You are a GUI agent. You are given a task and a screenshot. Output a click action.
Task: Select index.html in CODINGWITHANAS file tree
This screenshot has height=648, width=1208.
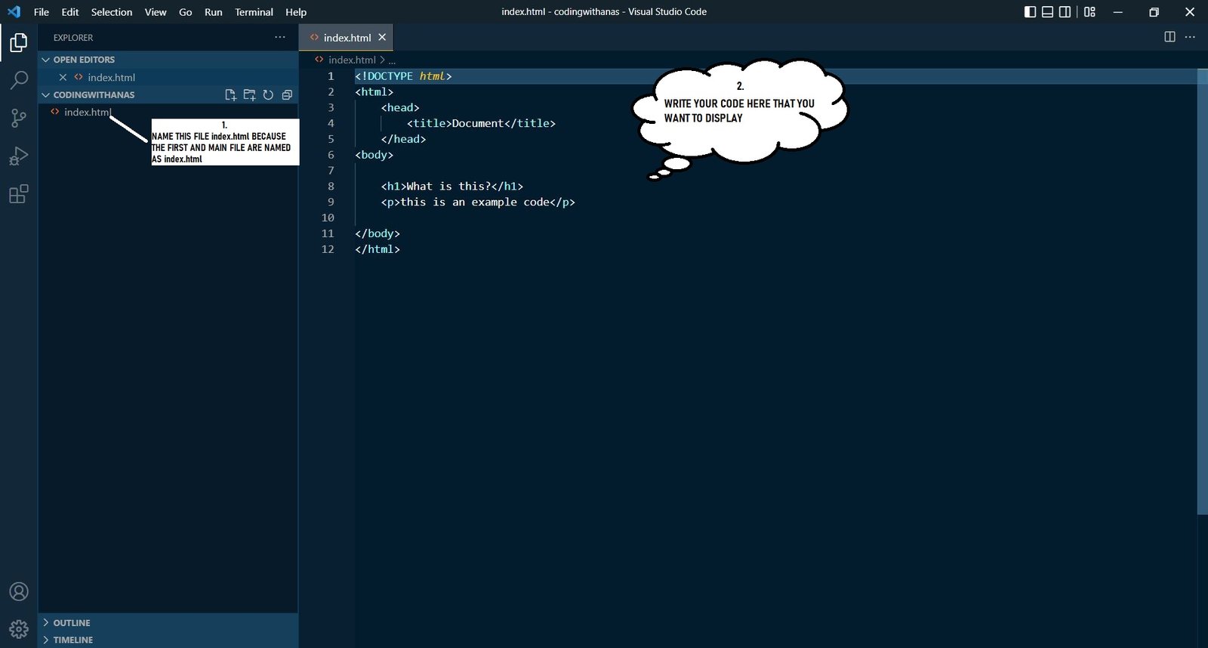click(x=88, y=112)
